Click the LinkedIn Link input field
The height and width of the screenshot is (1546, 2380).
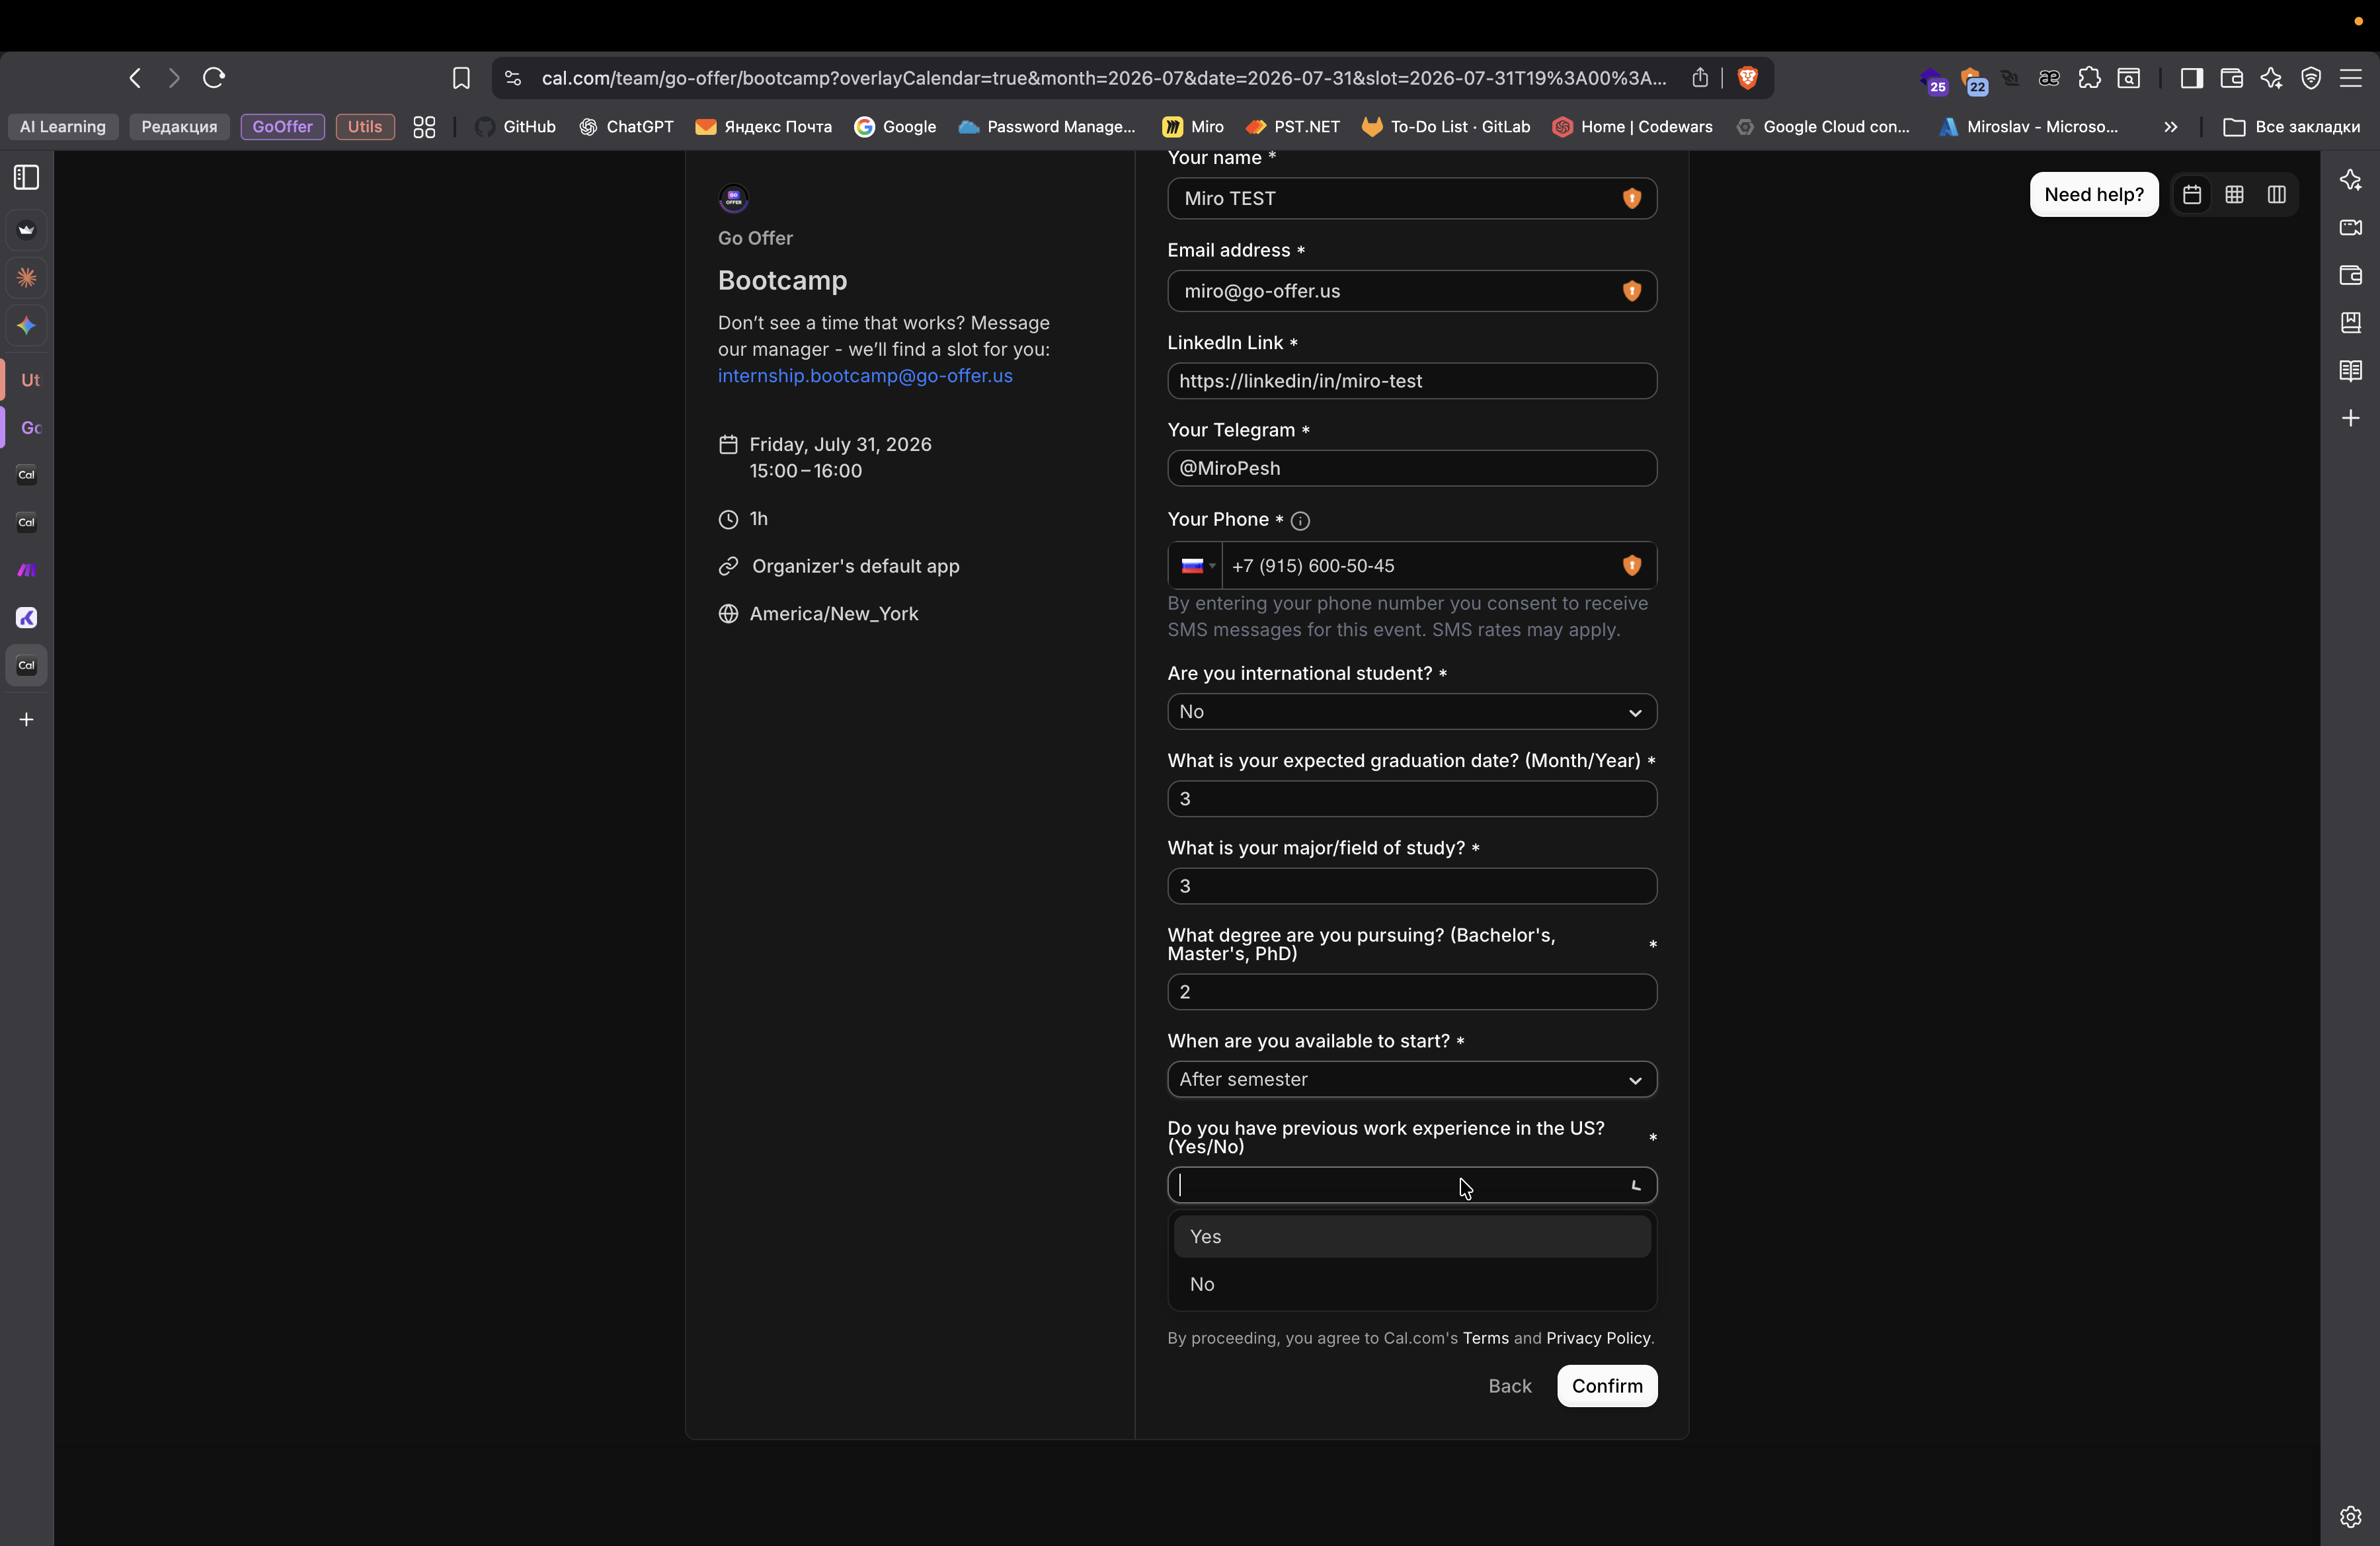(1411, 381)
